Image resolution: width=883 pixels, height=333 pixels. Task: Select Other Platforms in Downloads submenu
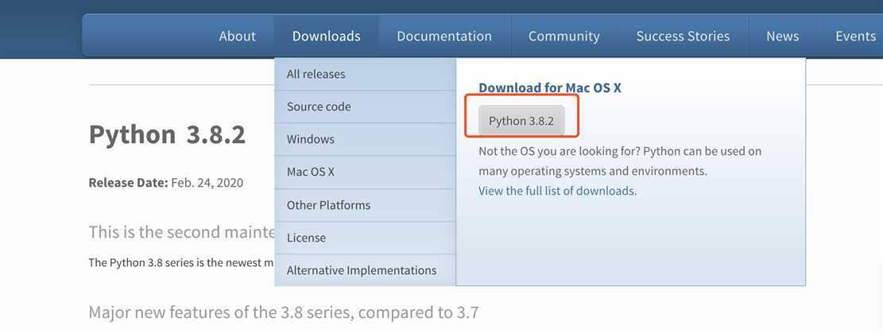pyautogui.click(x=365, y=205)
